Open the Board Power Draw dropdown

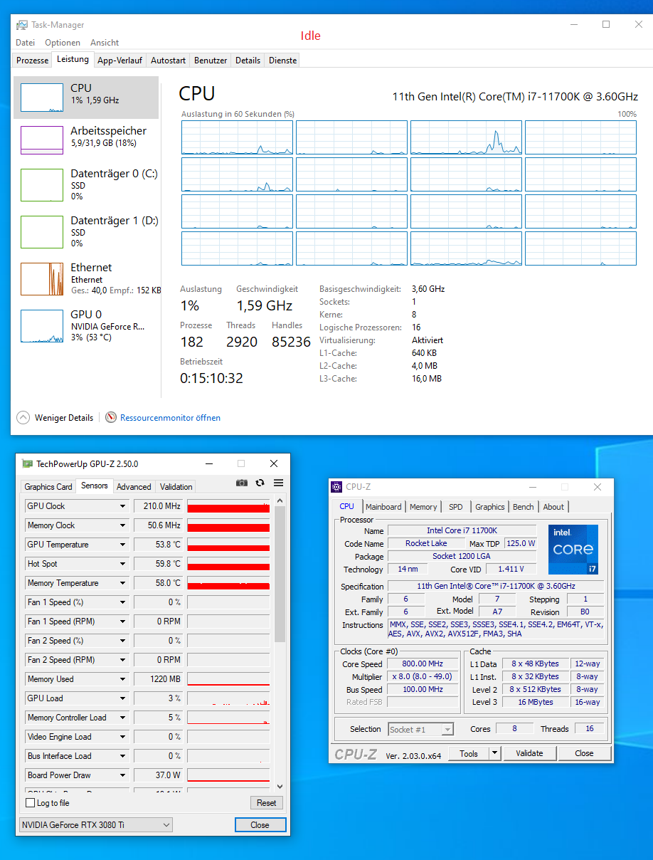[x=122, y=775]
